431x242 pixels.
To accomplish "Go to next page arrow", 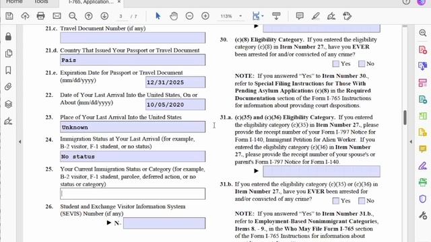I will 104,16.
